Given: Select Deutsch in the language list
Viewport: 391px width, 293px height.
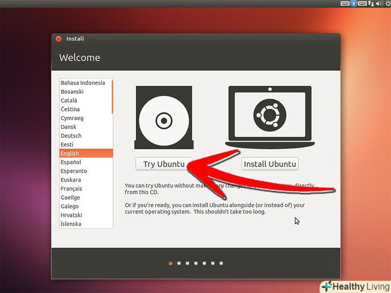Looking at the screenshot, I should point(86,136).
